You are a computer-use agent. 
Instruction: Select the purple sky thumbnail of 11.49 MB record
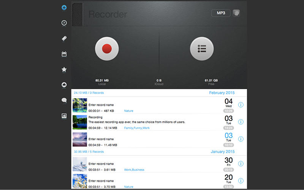80,139
